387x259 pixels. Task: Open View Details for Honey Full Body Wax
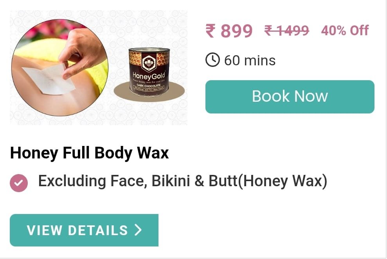[x=84, y=230]
